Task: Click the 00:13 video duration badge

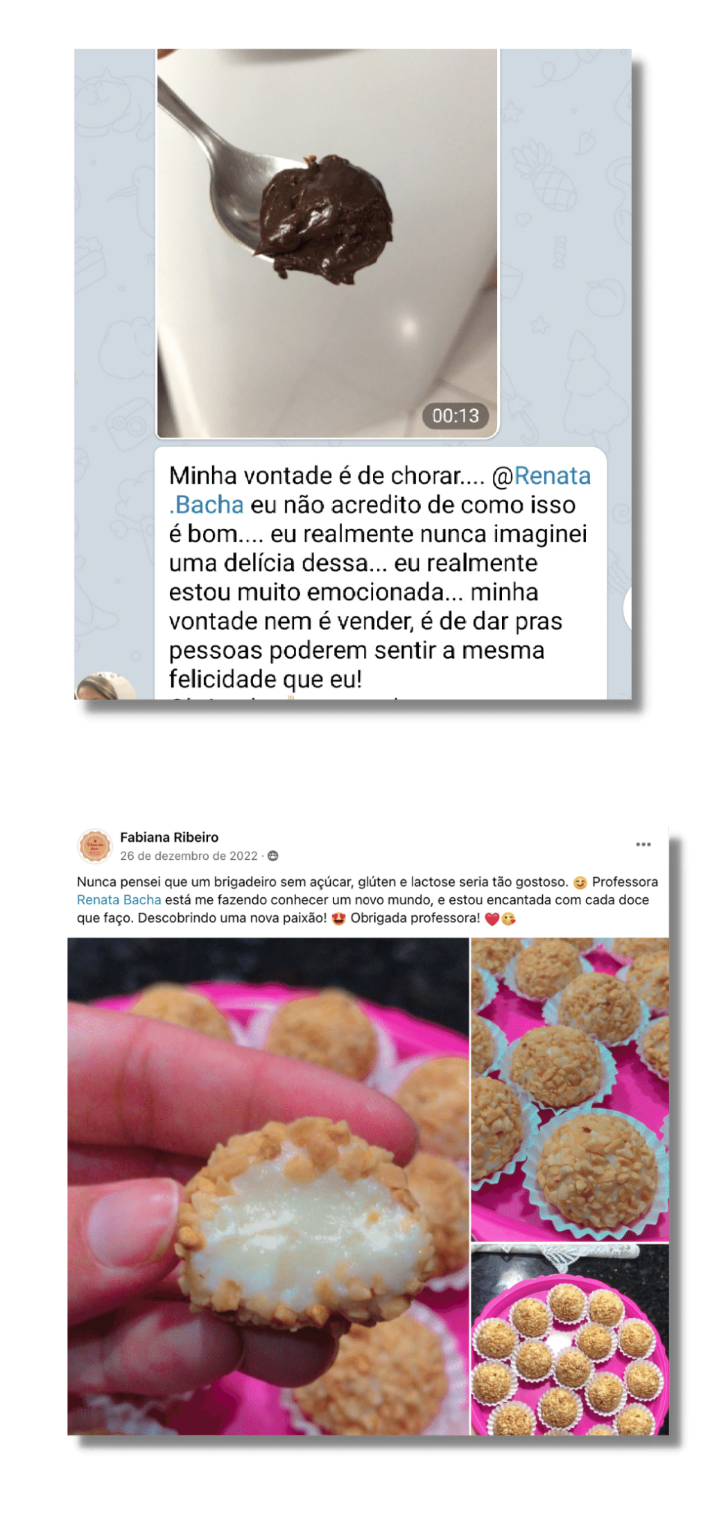Action: point(455,415)
